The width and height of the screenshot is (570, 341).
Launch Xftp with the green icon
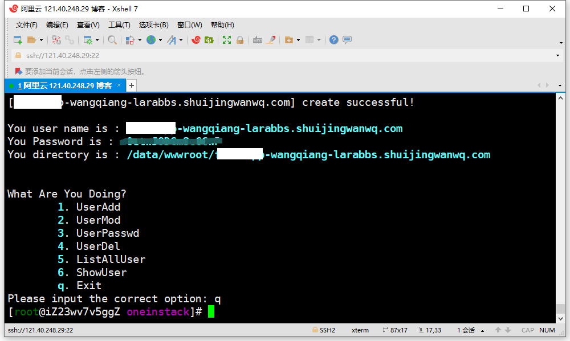pos(209,40)
